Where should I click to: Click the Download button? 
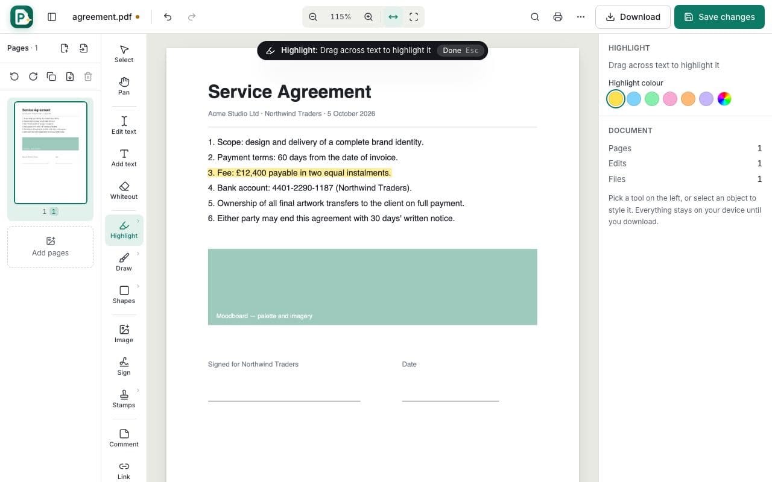[x=633, y=17]
